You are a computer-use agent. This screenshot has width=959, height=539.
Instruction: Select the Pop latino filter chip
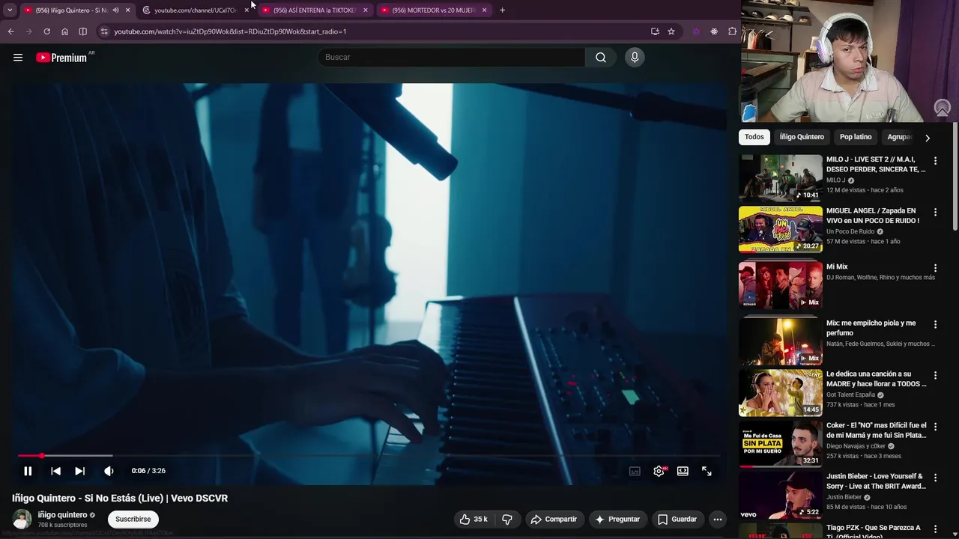(856, 137)
